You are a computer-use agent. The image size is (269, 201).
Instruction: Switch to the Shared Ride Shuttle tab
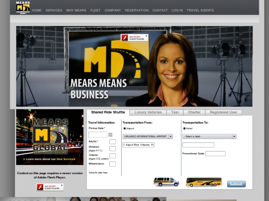tap(108, 112)
